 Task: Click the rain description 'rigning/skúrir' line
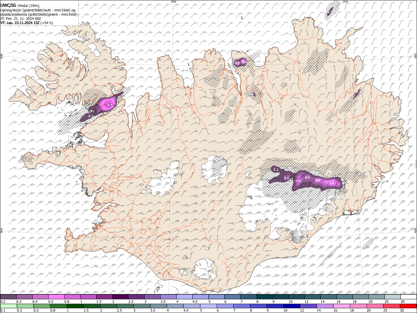click(x=38, y=10)
